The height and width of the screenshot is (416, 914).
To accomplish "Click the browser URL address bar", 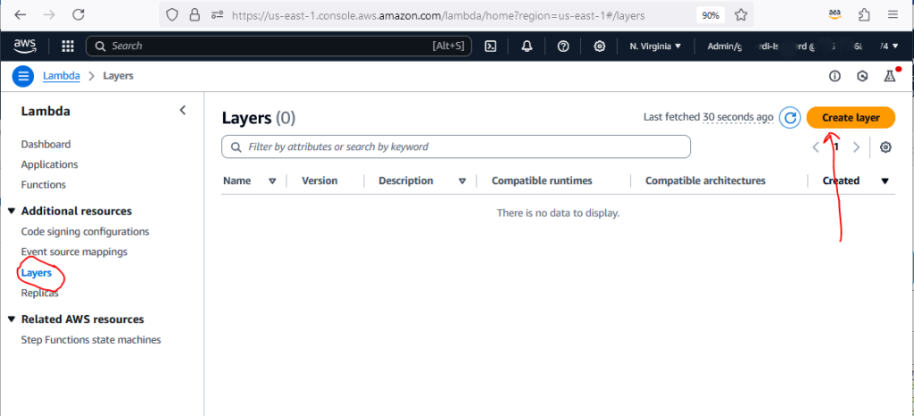I will tap(457, 15).
